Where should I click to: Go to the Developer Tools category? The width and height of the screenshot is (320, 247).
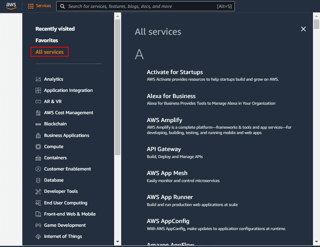click(61, 191)
